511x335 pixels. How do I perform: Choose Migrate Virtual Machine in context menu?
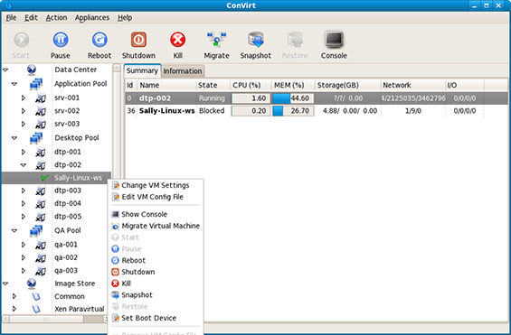[x=160, y=226]
